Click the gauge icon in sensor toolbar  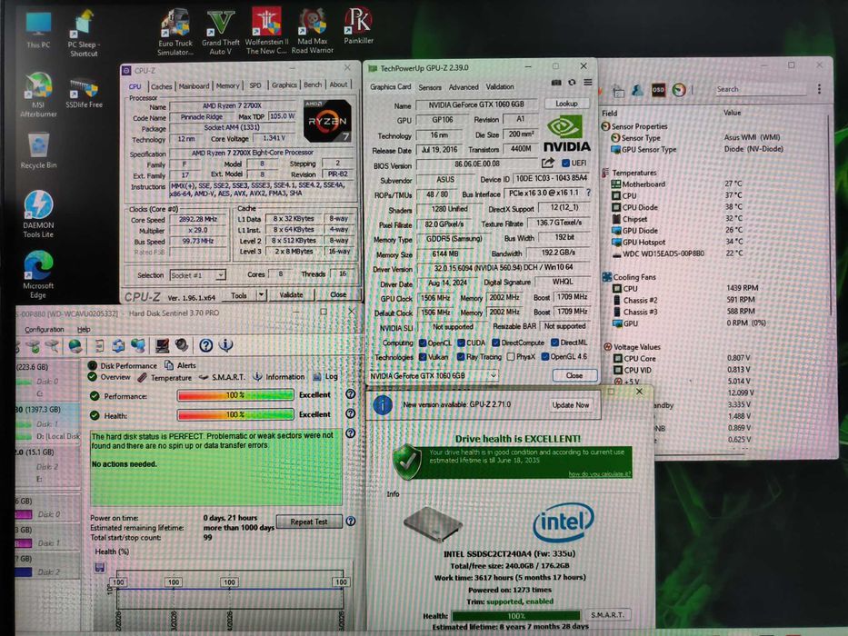679,90
